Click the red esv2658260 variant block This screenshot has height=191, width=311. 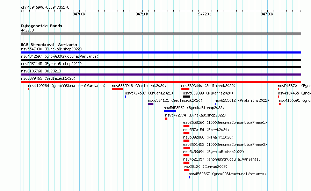(x=187, y=126)
